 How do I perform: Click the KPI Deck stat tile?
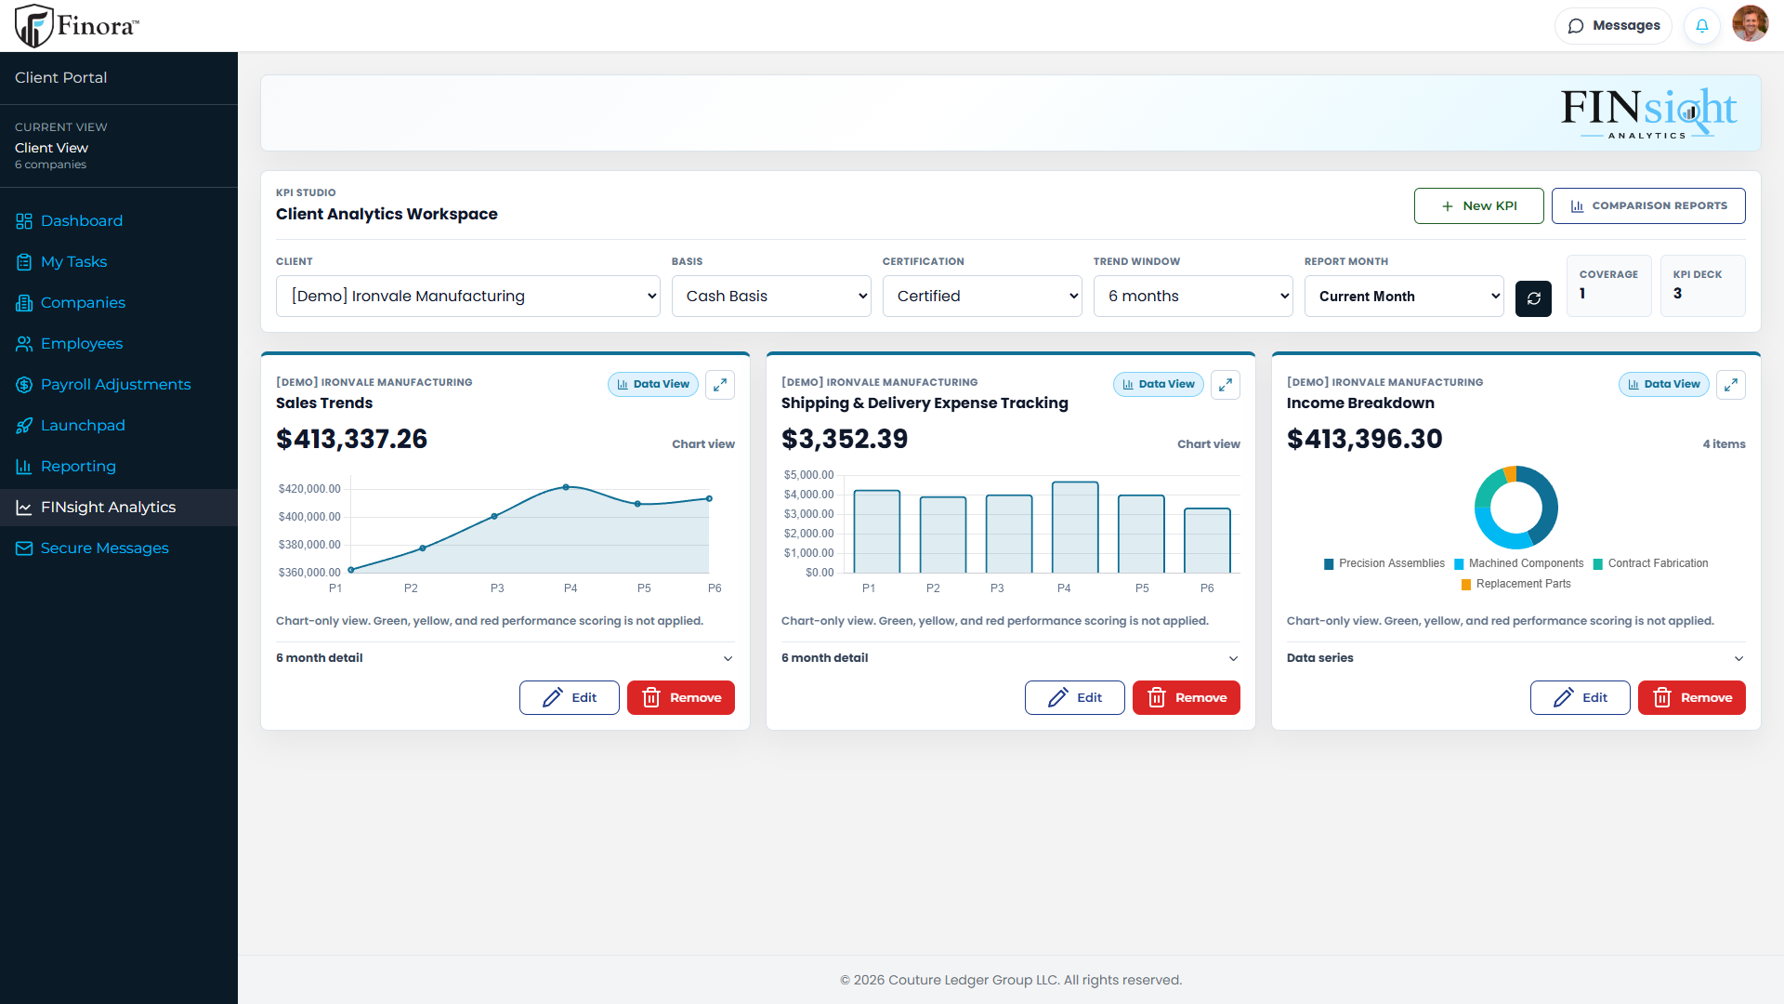point(1703,286)
